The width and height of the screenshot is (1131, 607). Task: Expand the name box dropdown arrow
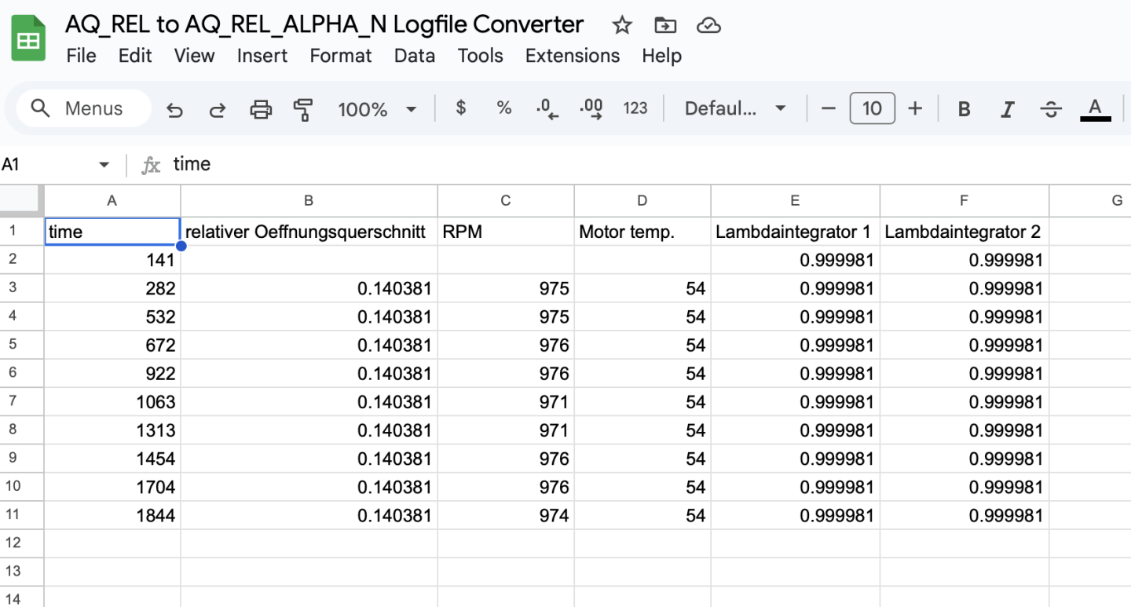(x=104, y=165)
